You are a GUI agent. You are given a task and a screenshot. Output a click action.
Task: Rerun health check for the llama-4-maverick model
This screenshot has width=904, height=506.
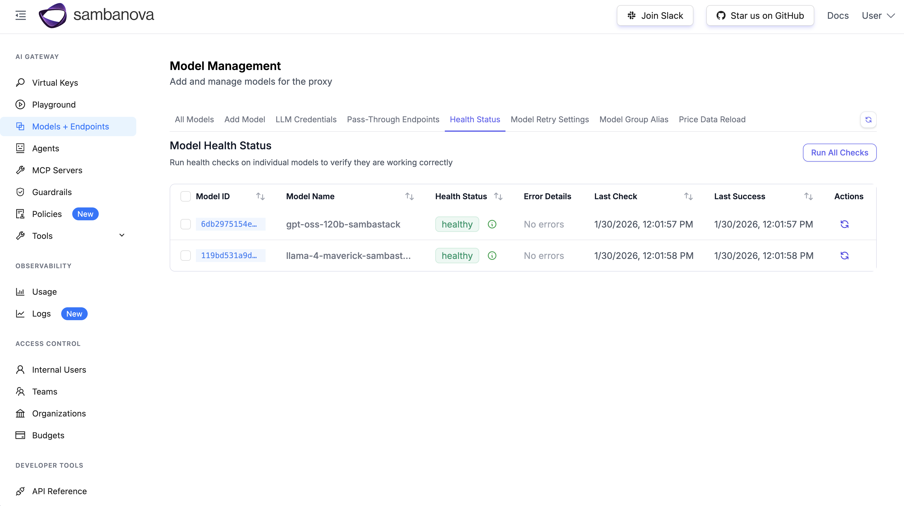tap(844, 256)
